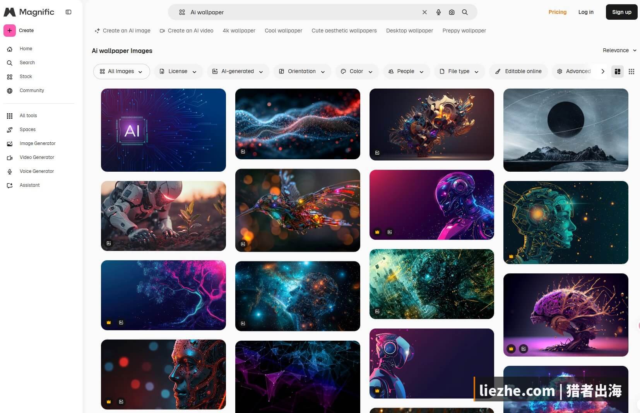Expand the File type filter dropdown
This screenshot has width=640, height=413.
click(459, 72)
